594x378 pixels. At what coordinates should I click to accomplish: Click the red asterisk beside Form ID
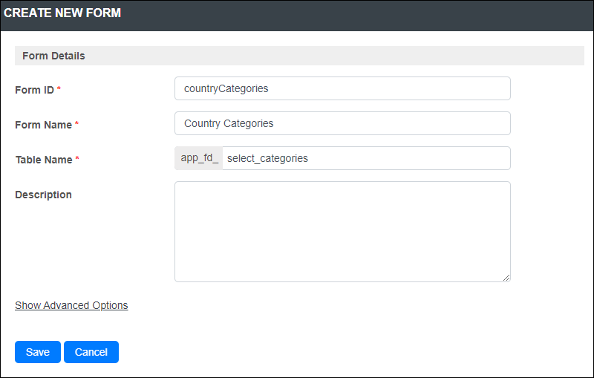click(59, 88)
